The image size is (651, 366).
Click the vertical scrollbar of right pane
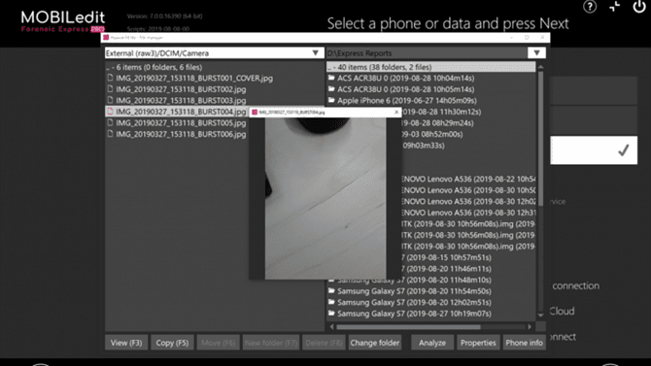[540, 138]
